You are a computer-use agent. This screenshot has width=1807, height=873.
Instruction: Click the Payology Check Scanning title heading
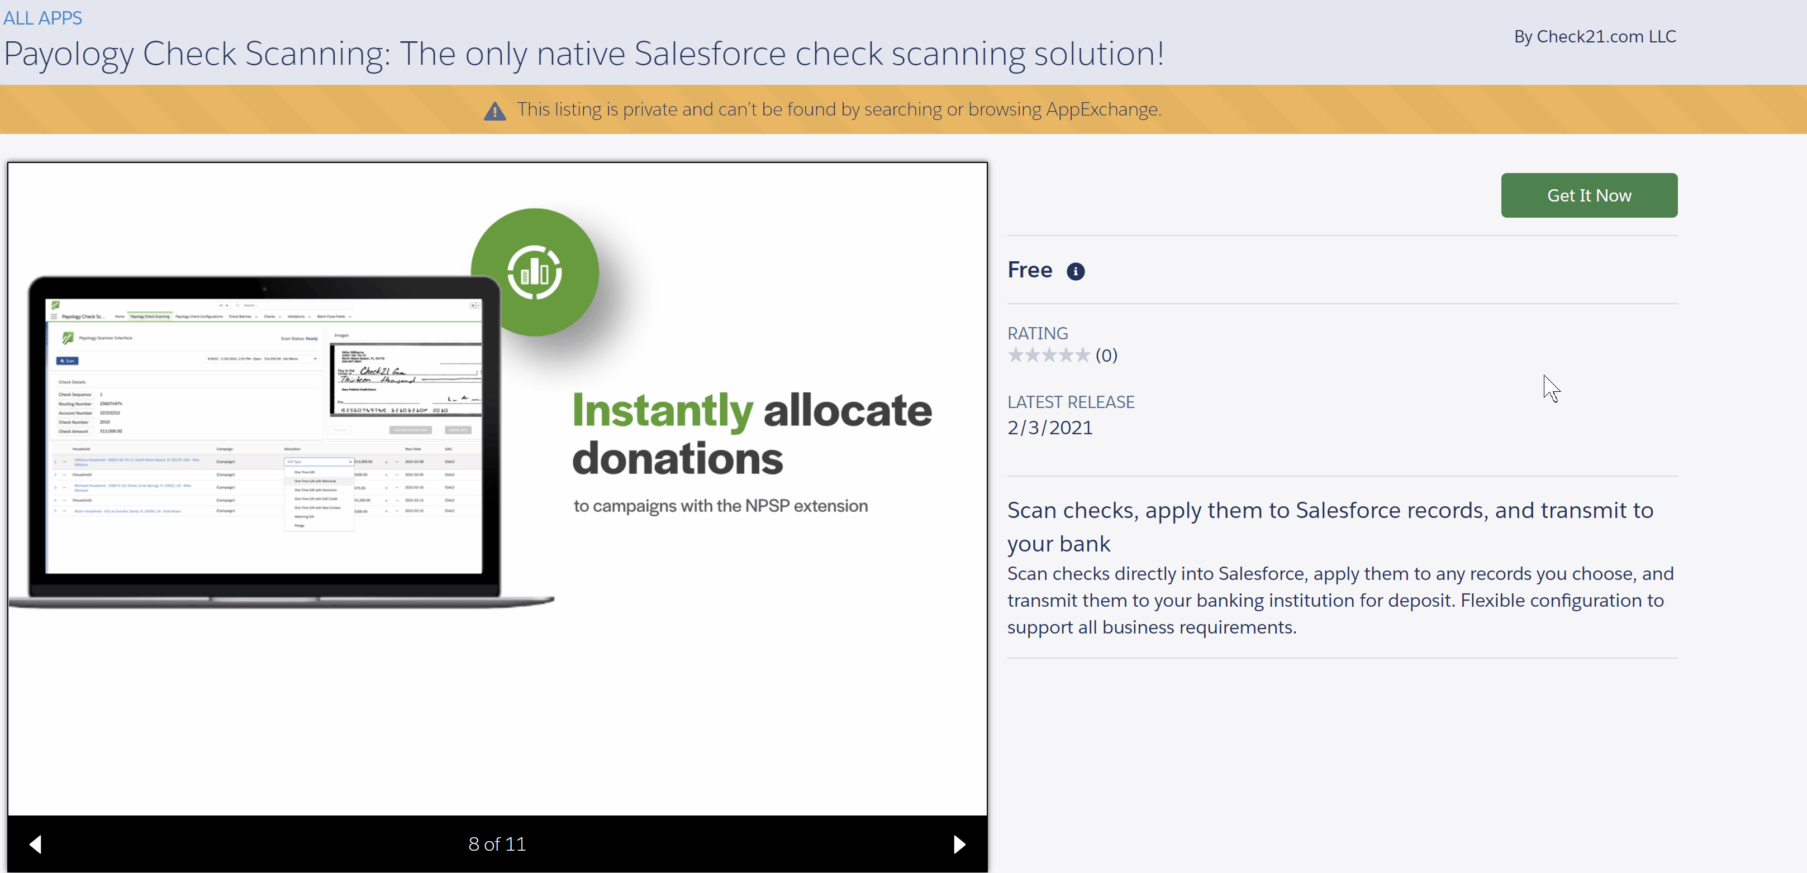(x=584, y=54)
